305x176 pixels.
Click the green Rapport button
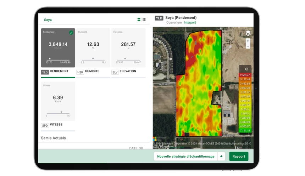click(x=239, y=156)
